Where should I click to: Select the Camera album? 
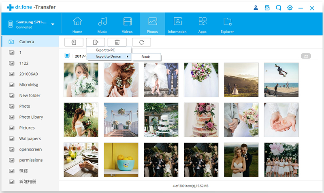pos(30,42)
